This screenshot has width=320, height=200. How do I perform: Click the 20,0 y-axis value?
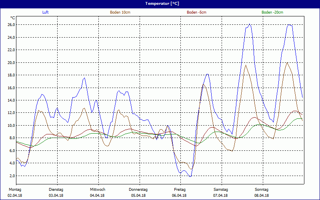tap(12, 62)
